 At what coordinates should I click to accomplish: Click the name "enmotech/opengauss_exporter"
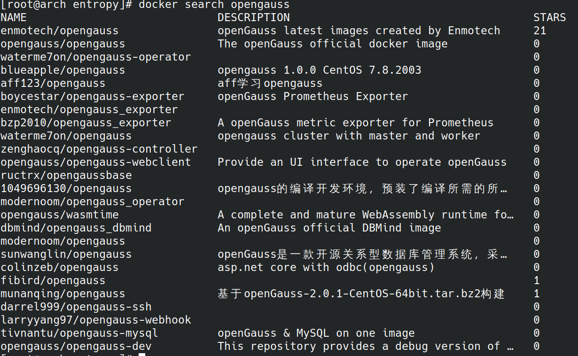pos(89,110)
